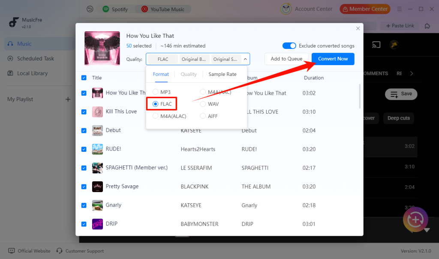Click the DRIP cover thumbnail
Screen dimensions: 439x259
97,224
